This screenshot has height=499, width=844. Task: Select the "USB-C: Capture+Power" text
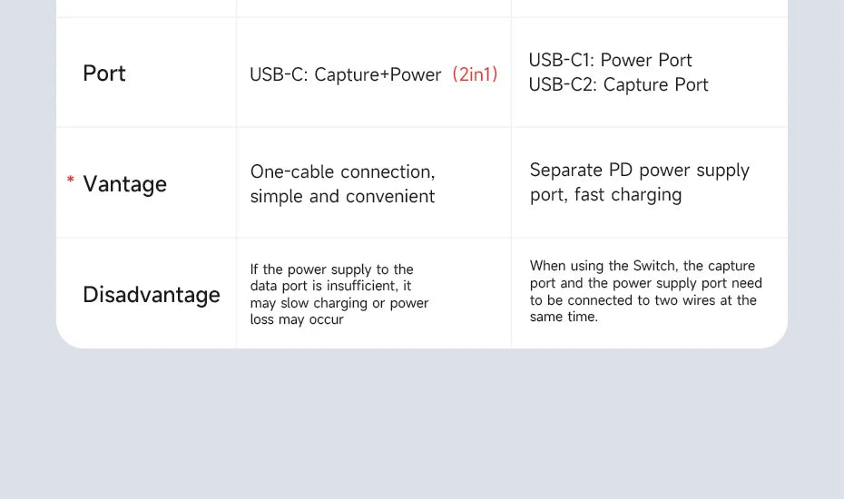346,75
